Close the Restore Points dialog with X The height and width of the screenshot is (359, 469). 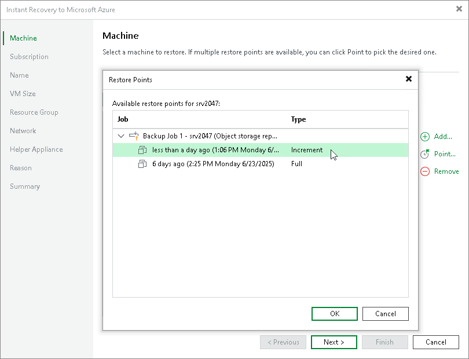(409, 79)
